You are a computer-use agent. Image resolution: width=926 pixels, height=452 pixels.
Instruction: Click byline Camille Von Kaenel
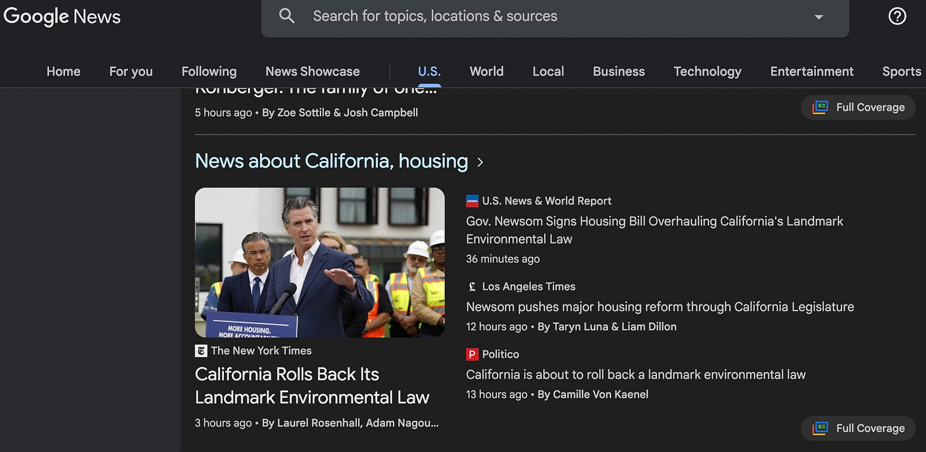pyautogui.click(x=593, y=394)
